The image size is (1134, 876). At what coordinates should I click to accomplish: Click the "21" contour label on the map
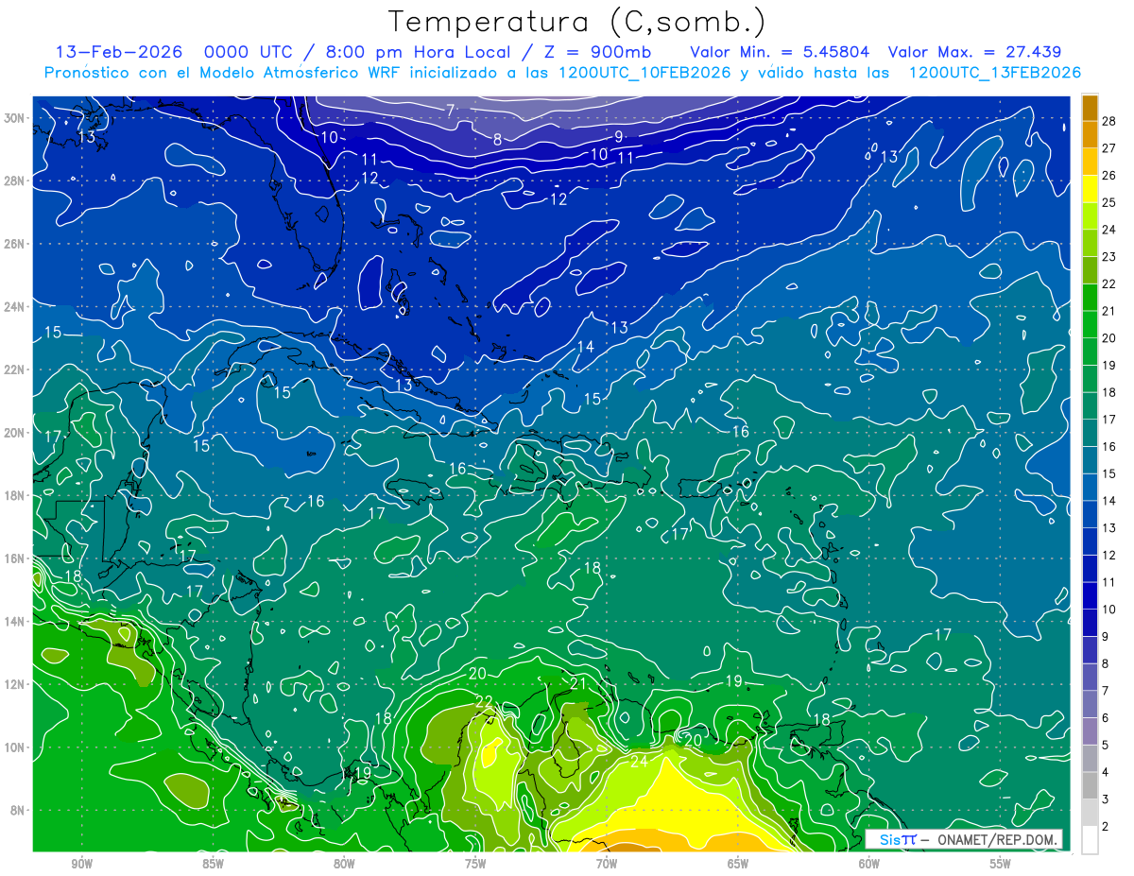(x=579, y=682)
